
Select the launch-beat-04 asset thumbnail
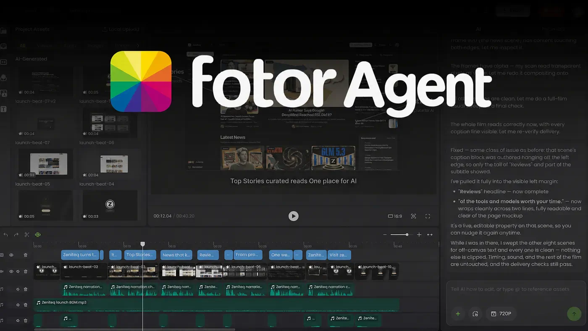point(110,163)
